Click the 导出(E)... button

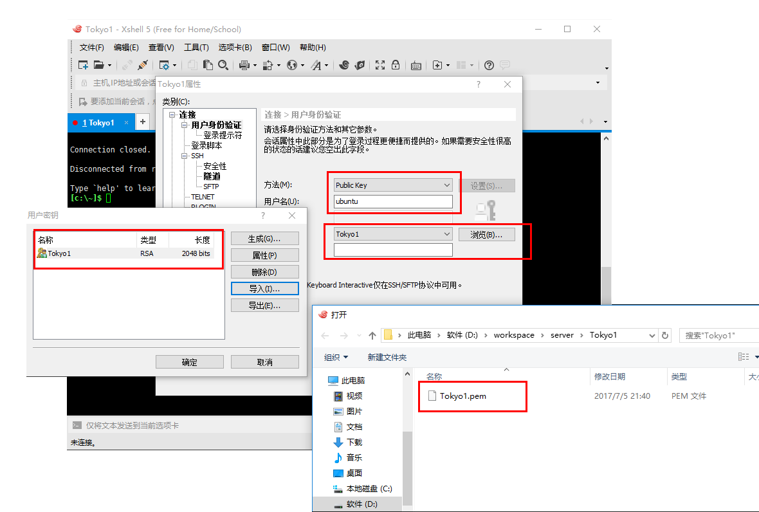coord(265,306)
